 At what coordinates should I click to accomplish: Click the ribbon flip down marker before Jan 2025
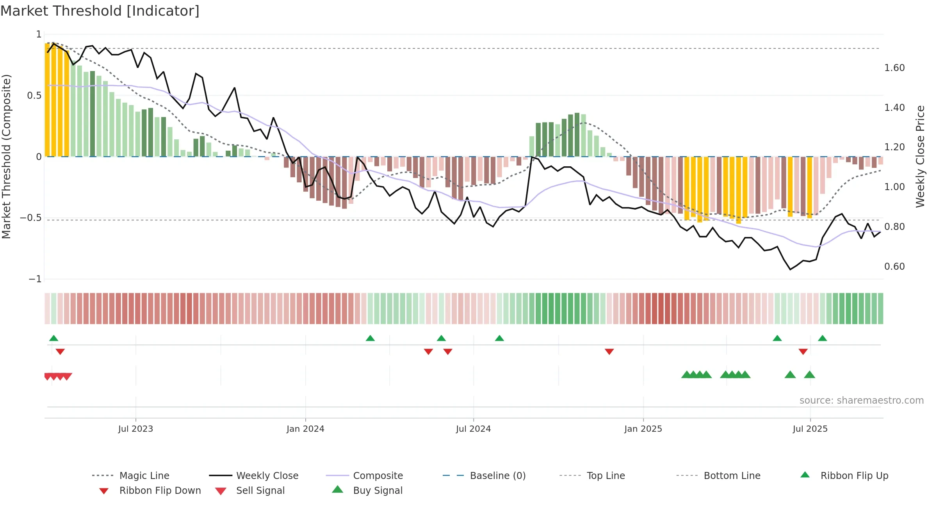point(609,352)
